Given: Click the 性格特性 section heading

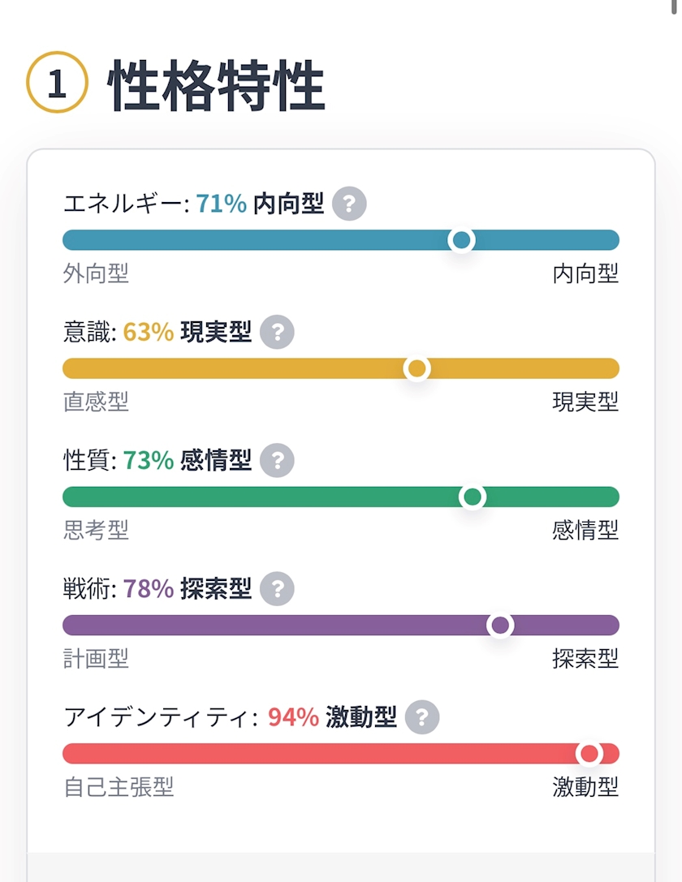Looking at the screenshot, I should tap(217, 85).
